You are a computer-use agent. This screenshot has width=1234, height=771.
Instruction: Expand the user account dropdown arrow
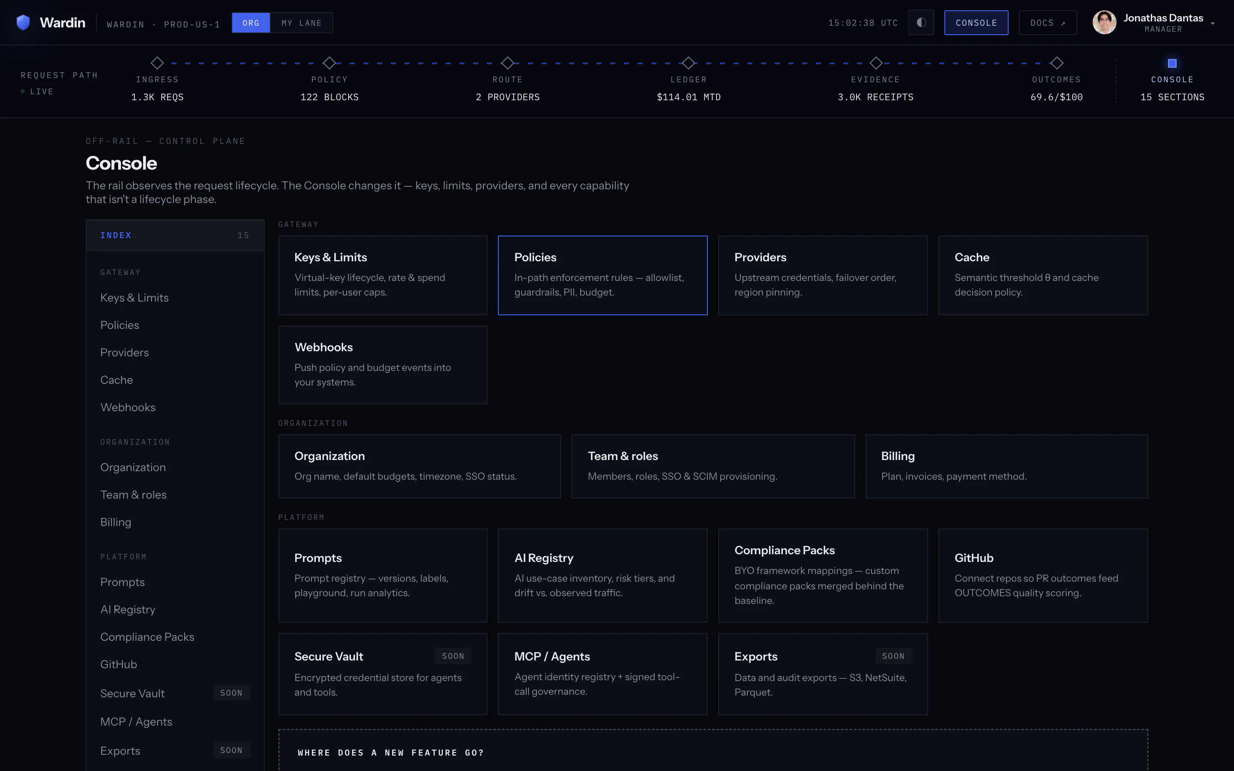1213,24
